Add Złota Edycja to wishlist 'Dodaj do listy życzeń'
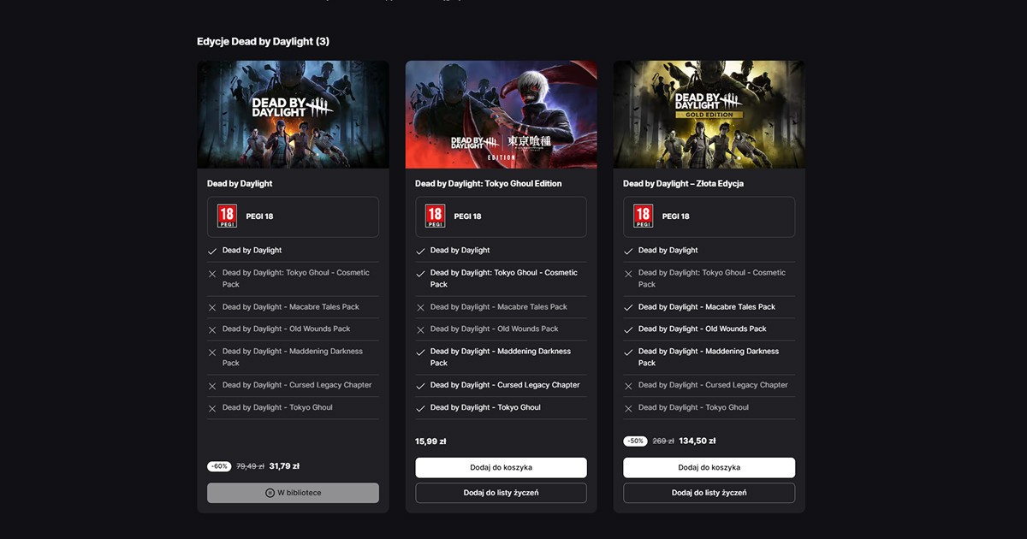This screenshot has height=539, width=1027. 709,493
